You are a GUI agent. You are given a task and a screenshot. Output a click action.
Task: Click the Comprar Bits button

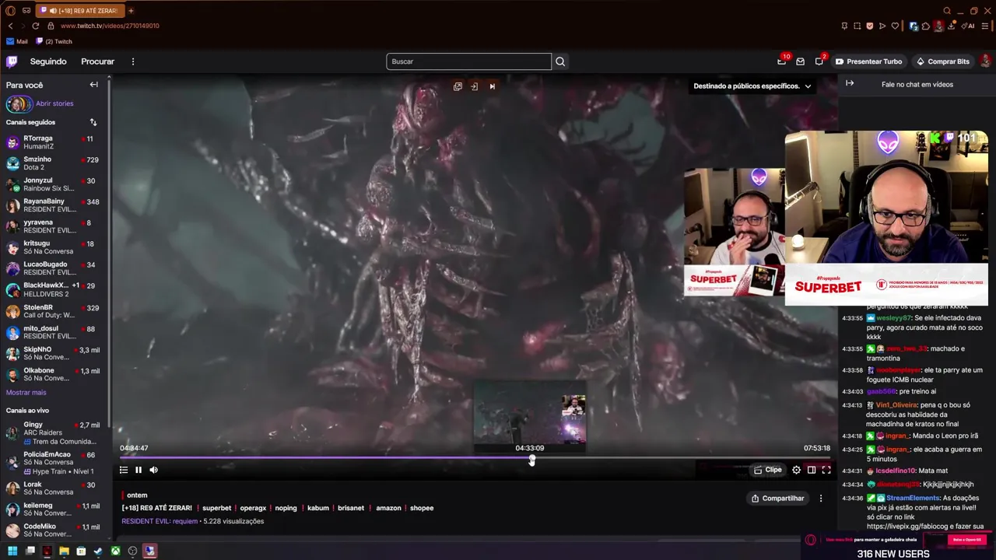[942, 61]
